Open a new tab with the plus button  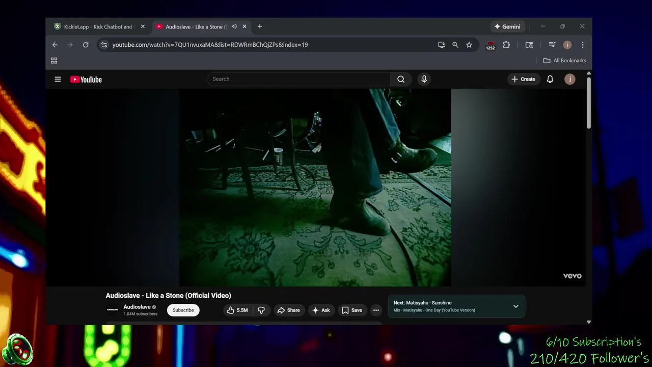point(260,27)
